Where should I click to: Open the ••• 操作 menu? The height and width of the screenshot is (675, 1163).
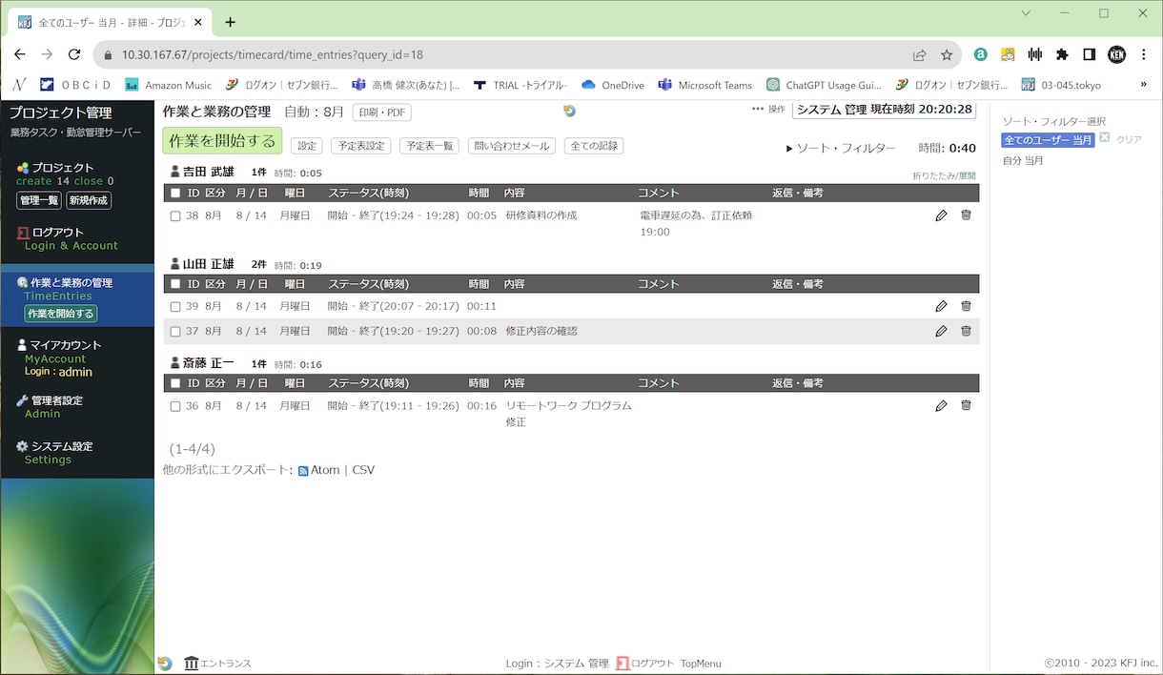click(x=768, y=110)
